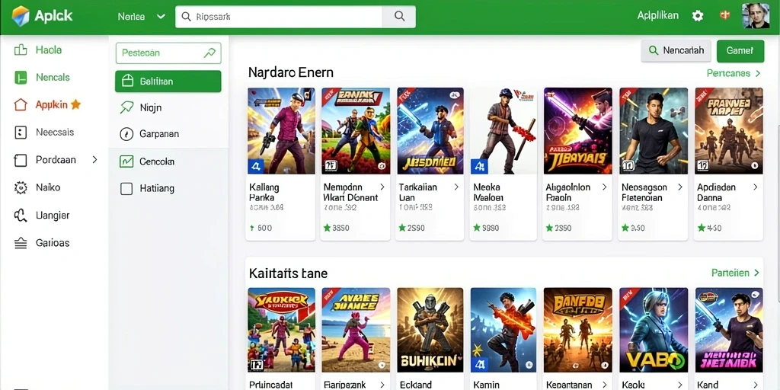
Task: Click the 3380 rating under Nemodnn
Action: pos(336,228)
